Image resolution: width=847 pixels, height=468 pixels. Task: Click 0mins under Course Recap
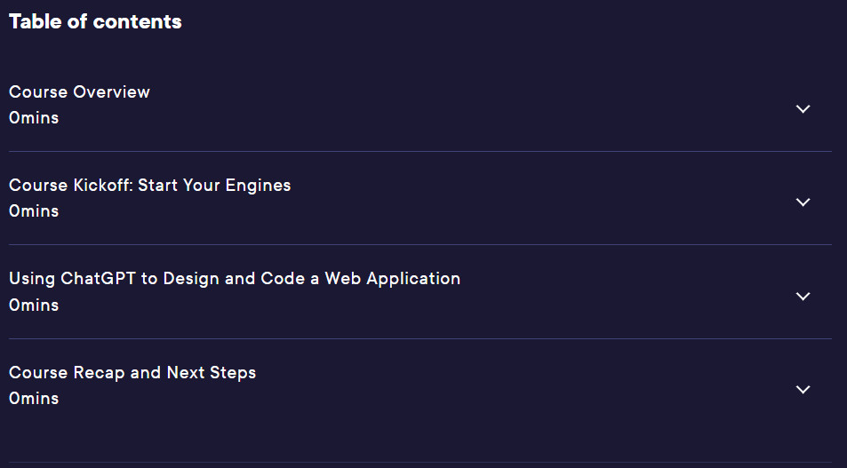[x=34, y=399]
